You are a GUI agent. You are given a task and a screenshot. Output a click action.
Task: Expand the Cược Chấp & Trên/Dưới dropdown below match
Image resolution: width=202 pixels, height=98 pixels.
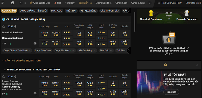click(x=17, y=51)
